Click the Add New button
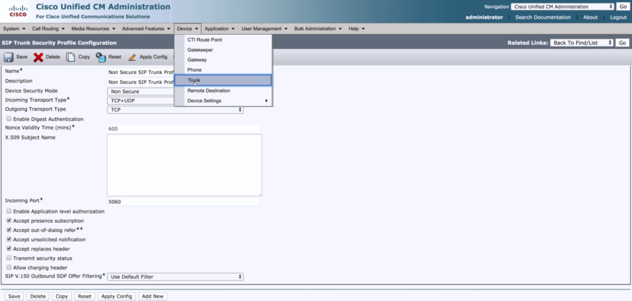 (x=153, y=296)
